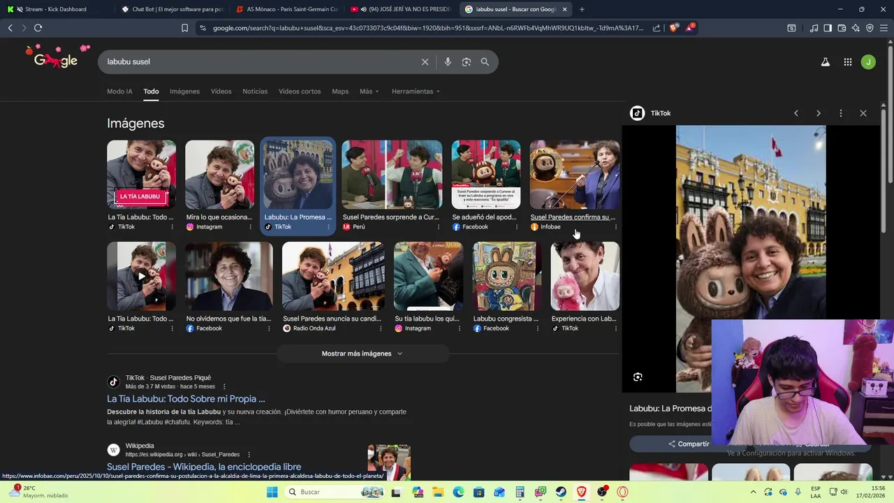
Task: Open Brave Shields lion icon
Action: point(673,28)
